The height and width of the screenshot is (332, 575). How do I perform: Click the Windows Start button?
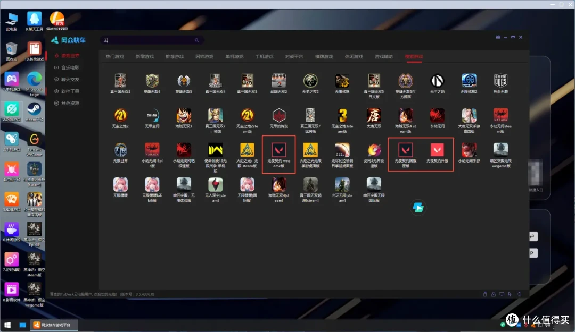[x=7, y=325]
